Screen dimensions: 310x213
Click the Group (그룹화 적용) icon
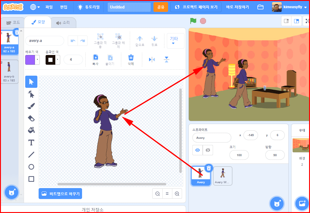pyautogui.click(x=100, y=37)
